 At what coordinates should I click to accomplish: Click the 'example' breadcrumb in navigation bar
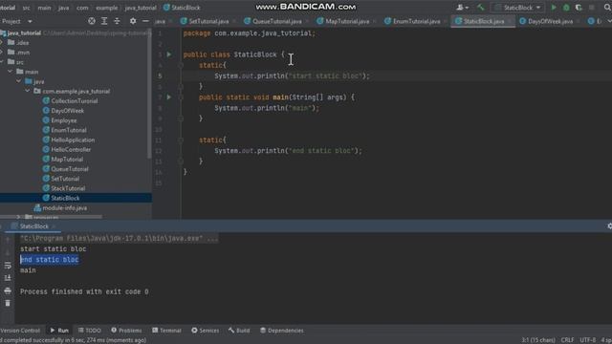(106, 8)
